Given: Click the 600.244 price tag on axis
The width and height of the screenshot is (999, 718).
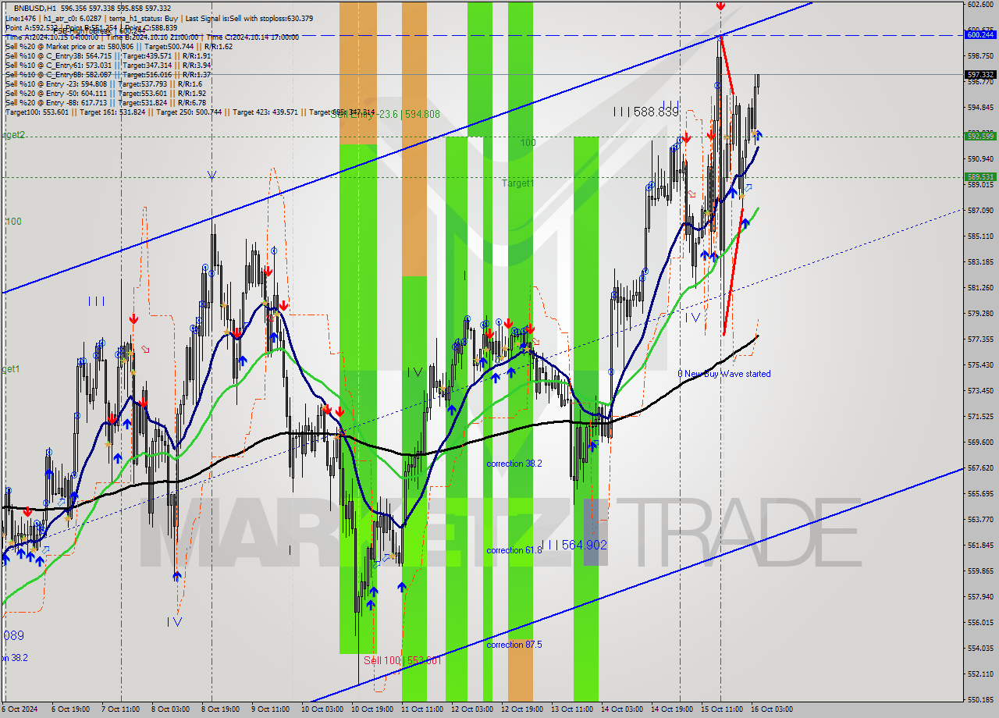Looking at the screenshot, I should [x=980, y=34].
